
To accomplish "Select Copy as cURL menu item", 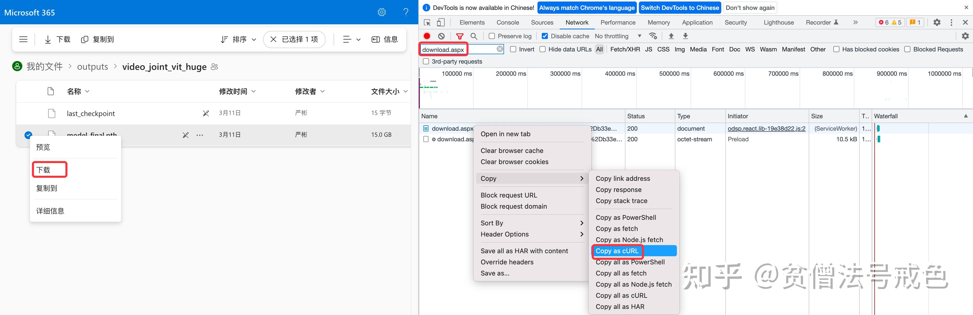I will pos(617,251).
